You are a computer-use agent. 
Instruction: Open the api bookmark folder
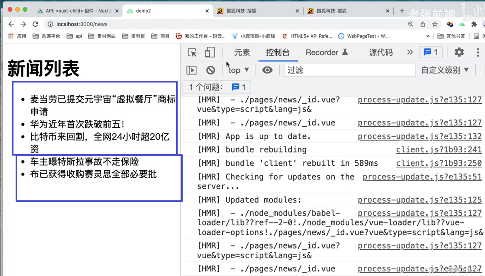(74, 36)
